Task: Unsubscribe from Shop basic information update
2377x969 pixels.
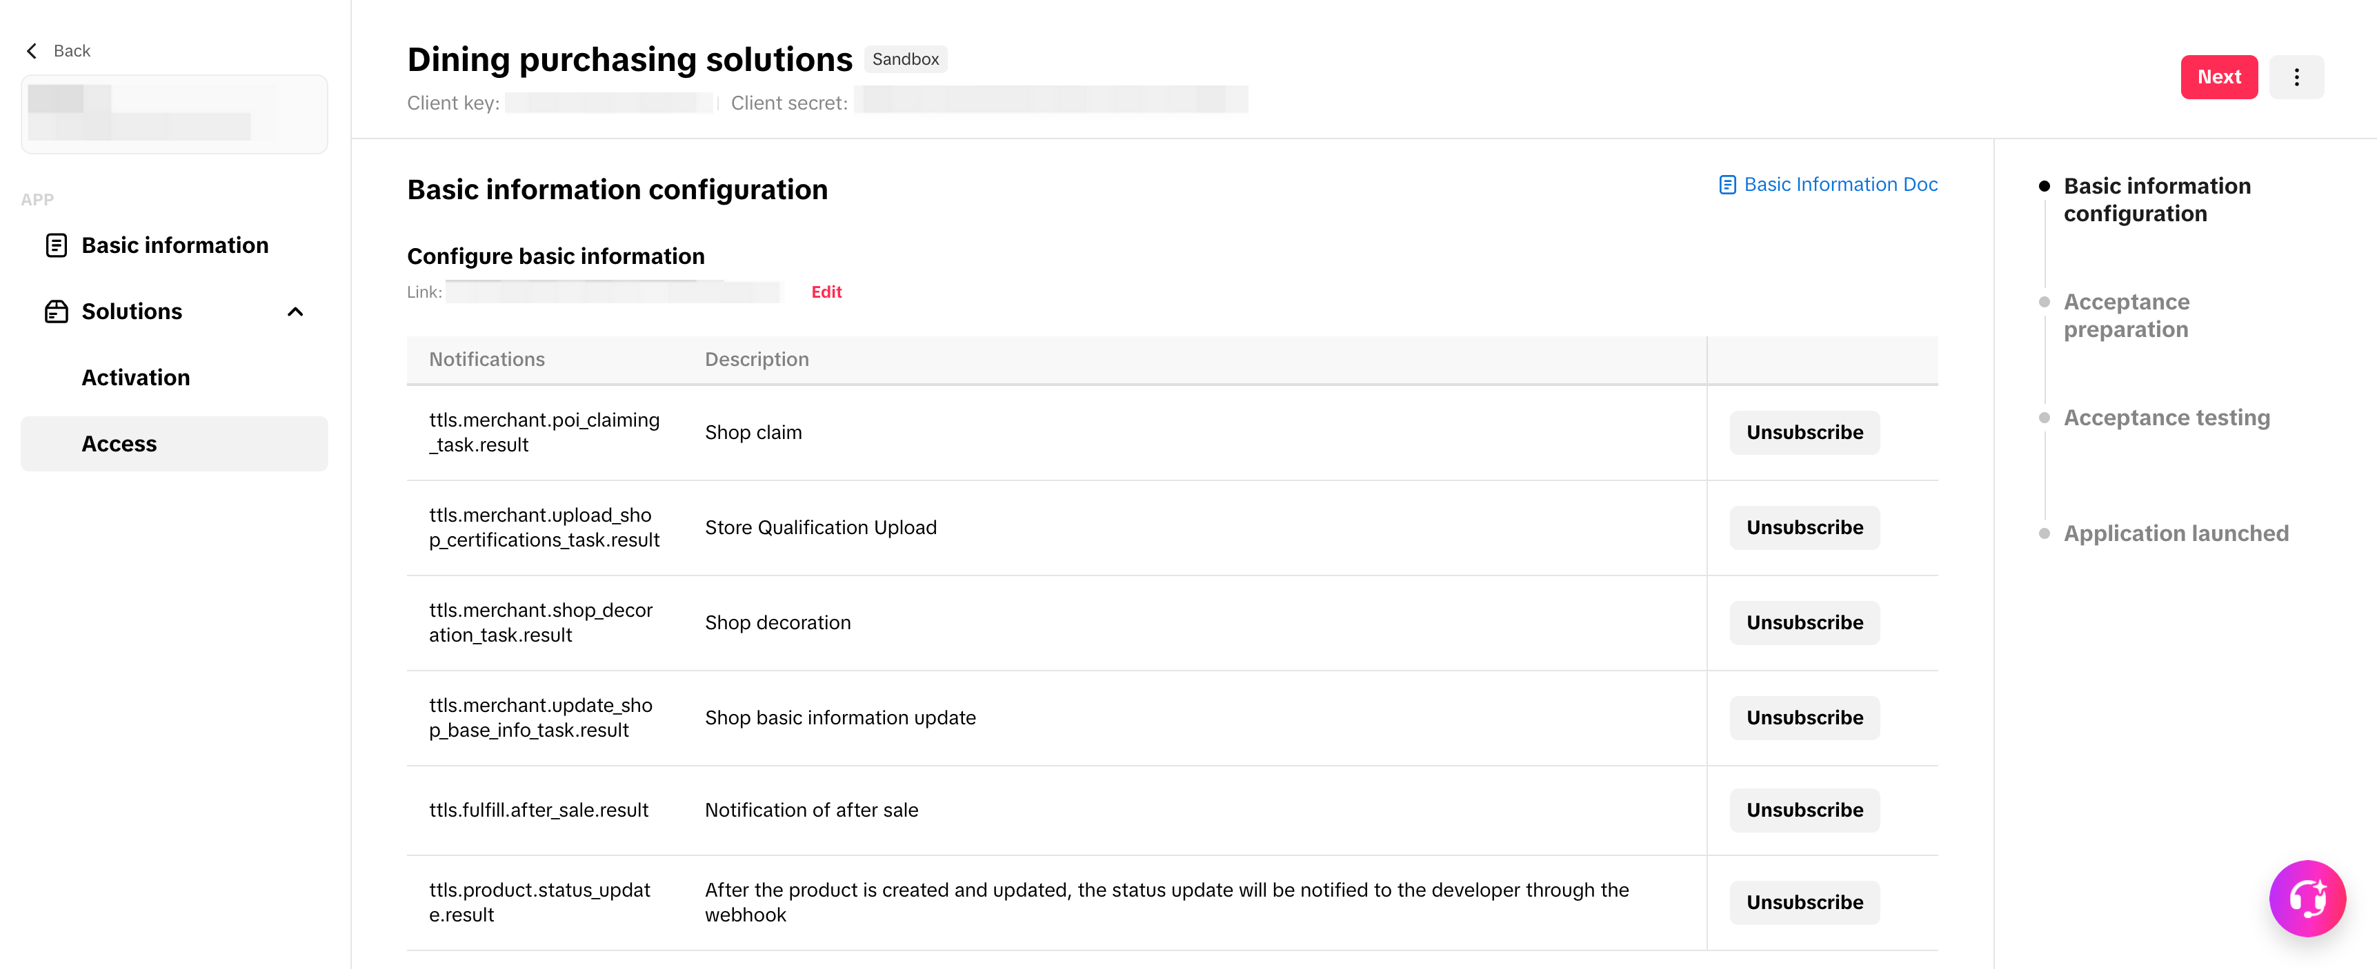Action: (x=1804, y=717)
